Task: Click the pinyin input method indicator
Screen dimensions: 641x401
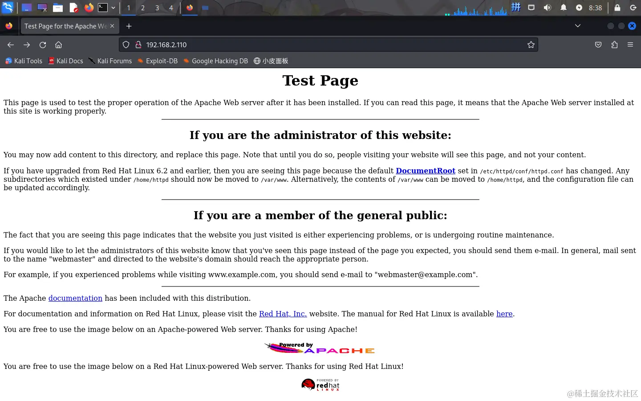Action: click(516, 7)
